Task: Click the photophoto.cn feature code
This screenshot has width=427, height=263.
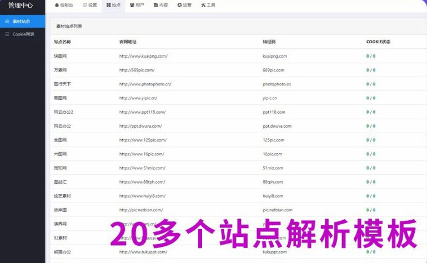Action: (277, 84)
